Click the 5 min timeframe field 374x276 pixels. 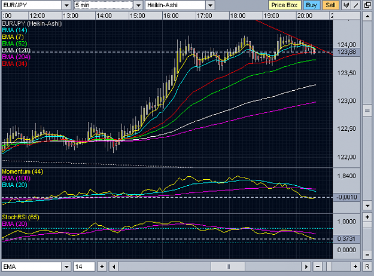click(104, 5)
